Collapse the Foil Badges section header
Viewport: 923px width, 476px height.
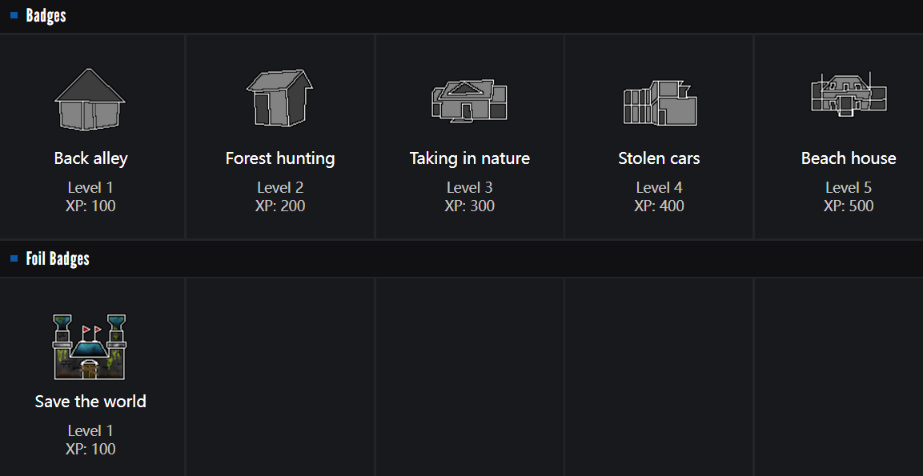click(x=58, y=259)
